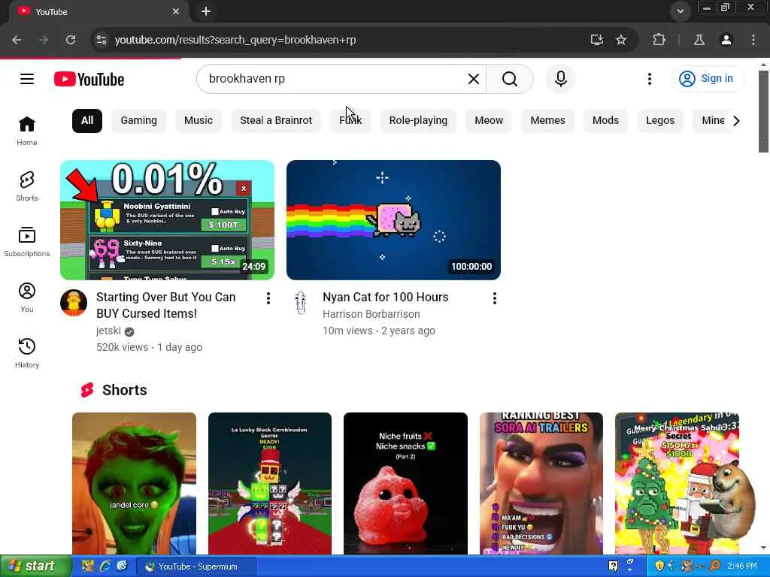Open the YouTube hamburger guide menu
The image size is (770, 577).
[x=27, y=79]
